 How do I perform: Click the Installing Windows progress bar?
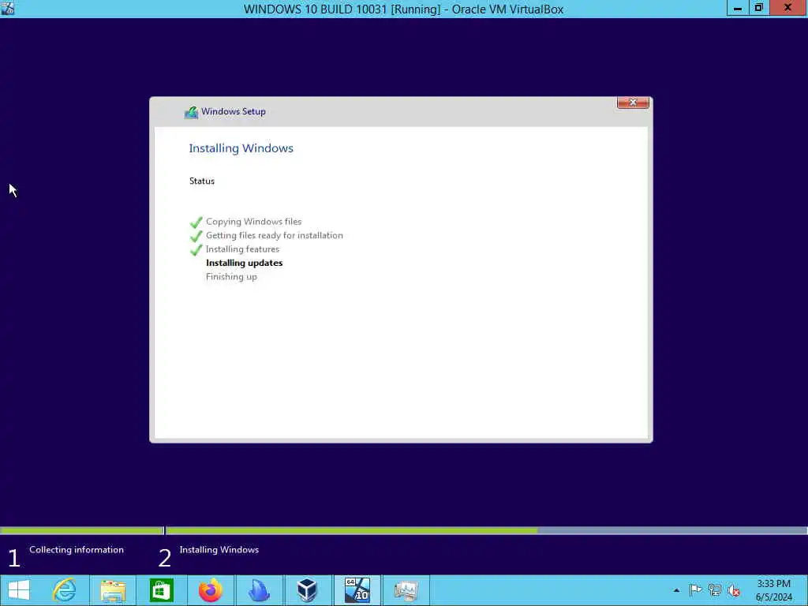(486, 530)
